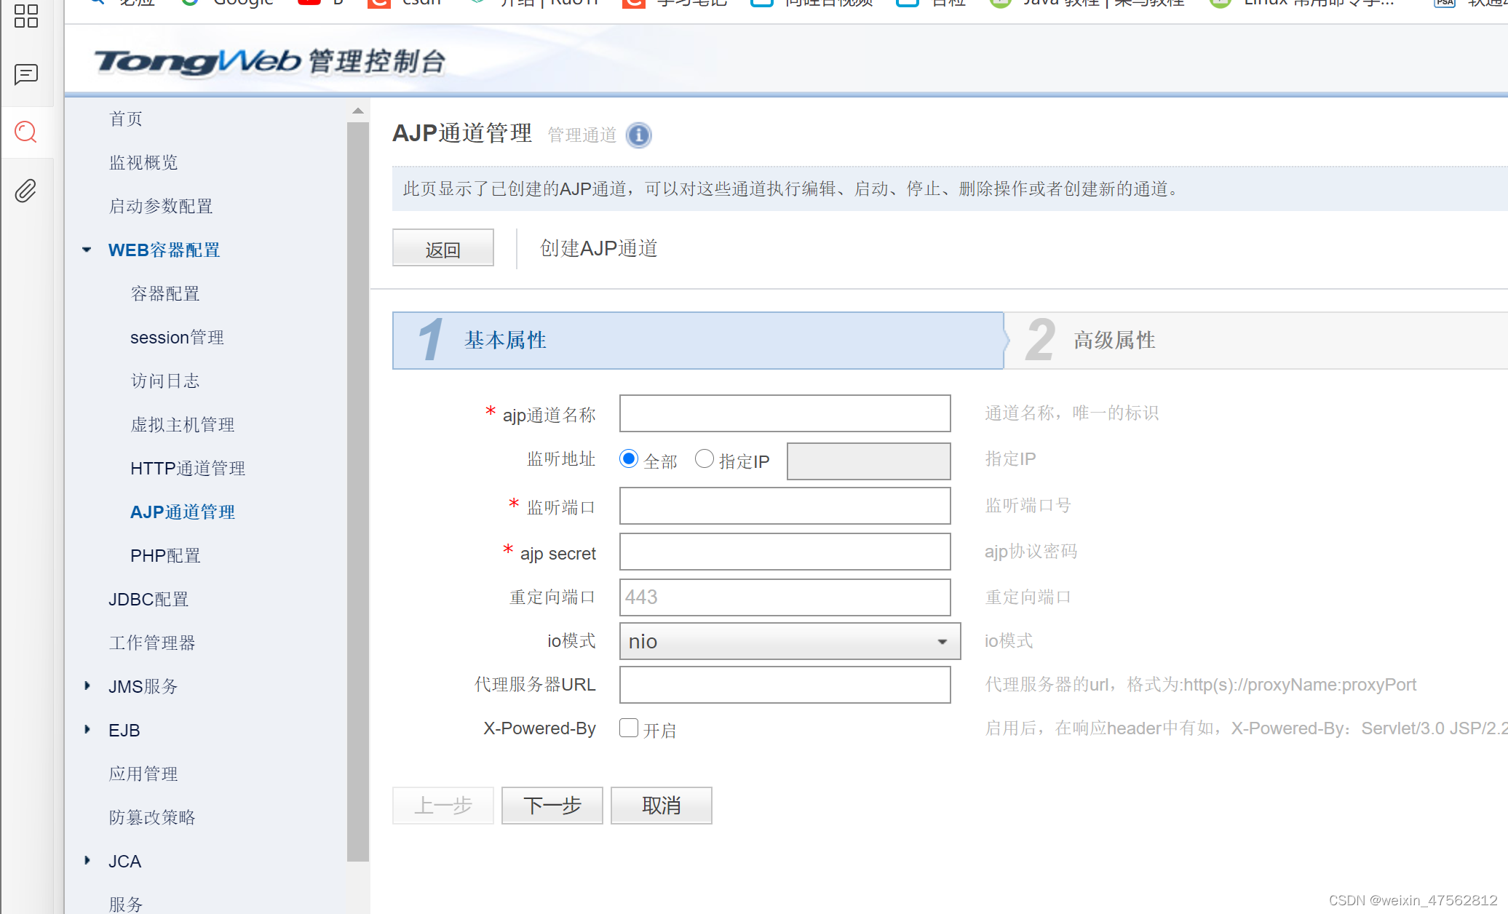Enable the X-Powered-By 开启 checkbox
Image resolution: width=1508 pixels, height=914 pixels.
coord(629,728)
